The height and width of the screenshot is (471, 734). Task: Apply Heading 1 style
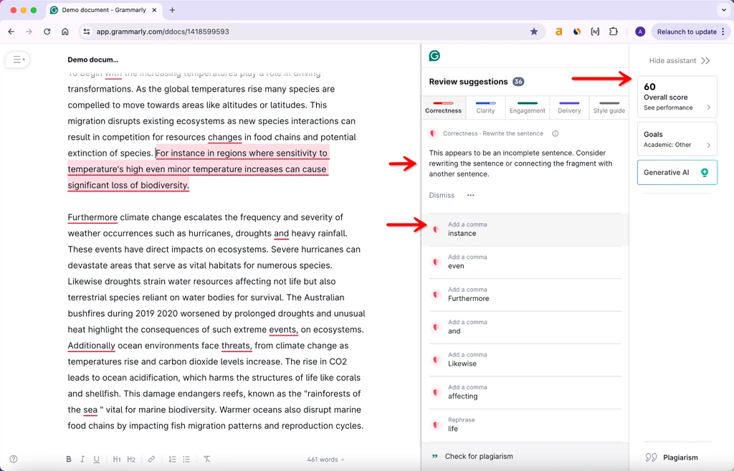117,460
